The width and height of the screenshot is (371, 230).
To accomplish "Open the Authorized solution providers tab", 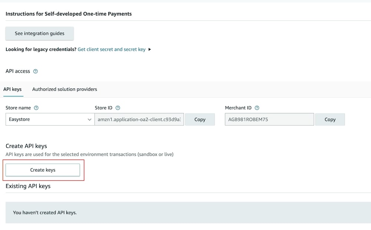I will (65, 89).
